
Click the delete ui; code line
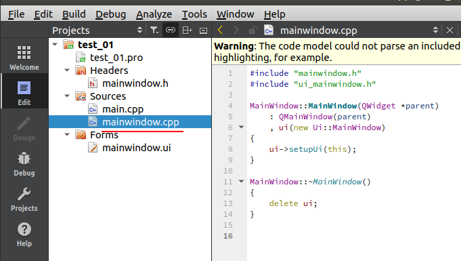[293, 203]
